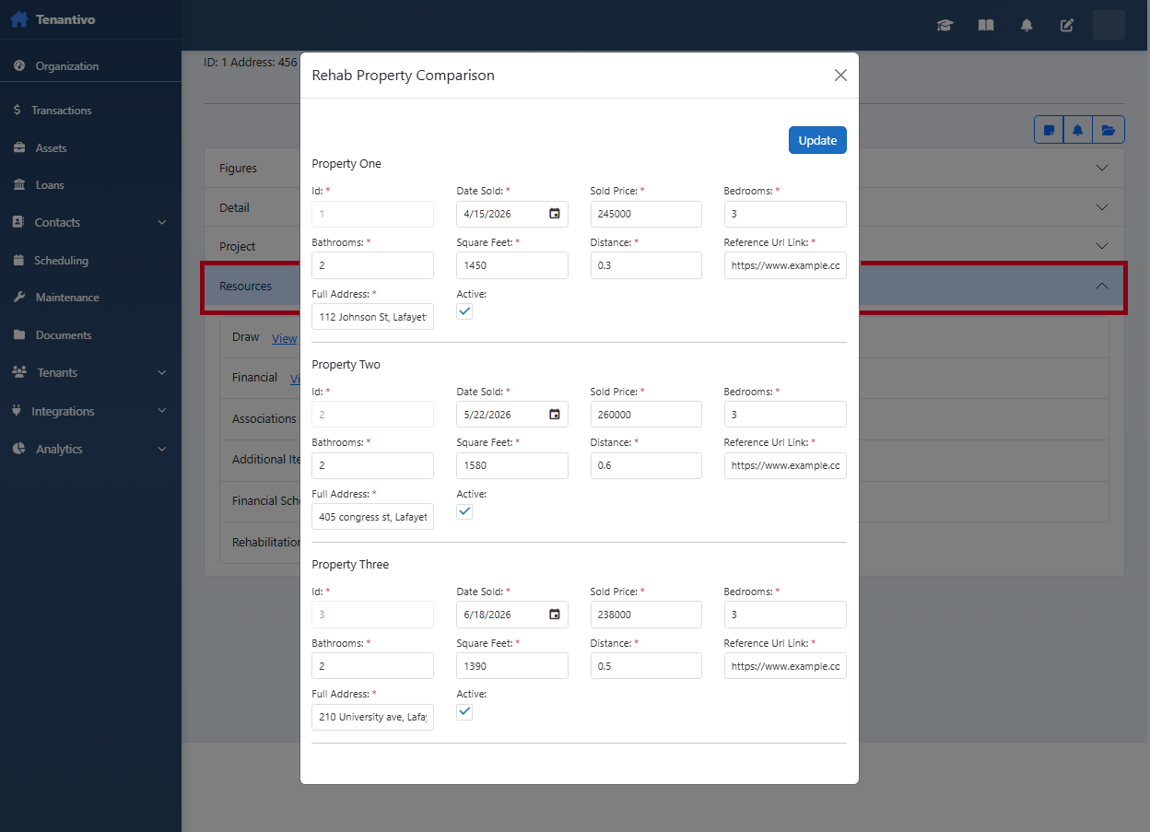
Task: Click the Tenantivo home logo icon
Action: pyautogui.click(x=18, y=18)
